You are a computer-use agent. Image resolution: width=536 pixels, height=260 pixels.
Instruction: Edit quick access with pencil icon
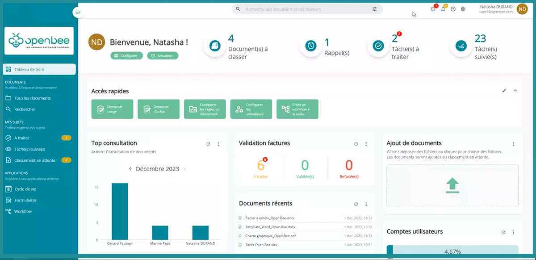pyautogui.click(x=504, y=91)
